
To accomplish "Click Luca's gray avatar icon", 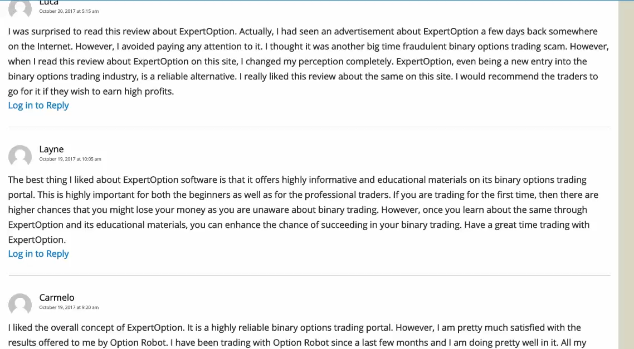I will click(x=20, y=8).
